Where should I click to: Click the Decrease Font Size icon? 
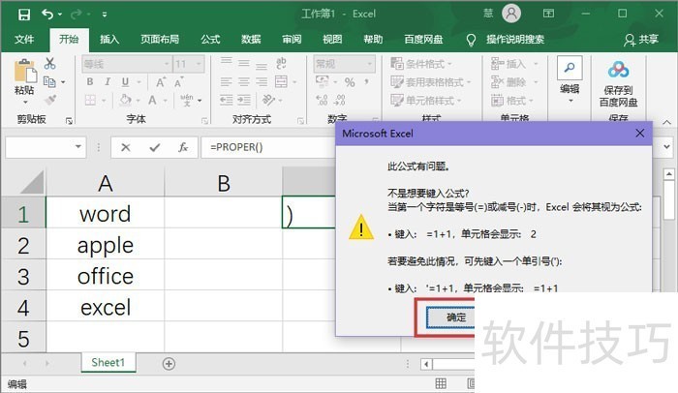[178, 82]
